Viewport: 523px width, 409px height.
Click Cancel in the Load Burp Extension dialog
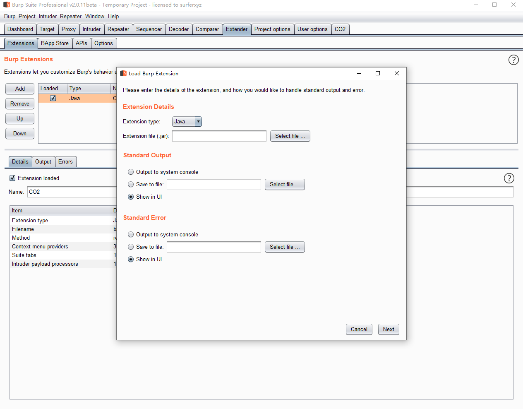point(359,330)
